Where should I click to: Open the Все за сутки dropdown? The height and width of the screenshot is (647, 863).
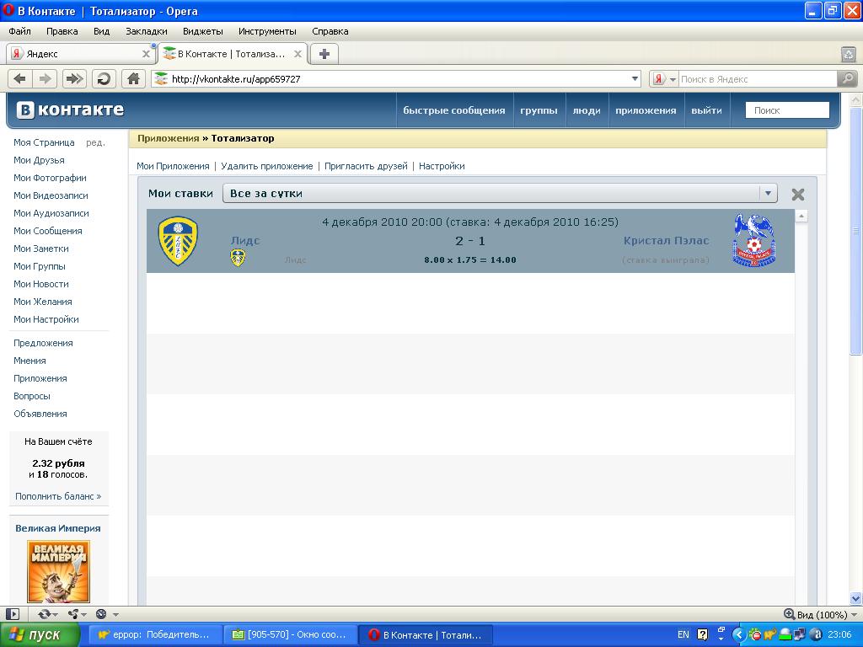click(x=500, y=193)
